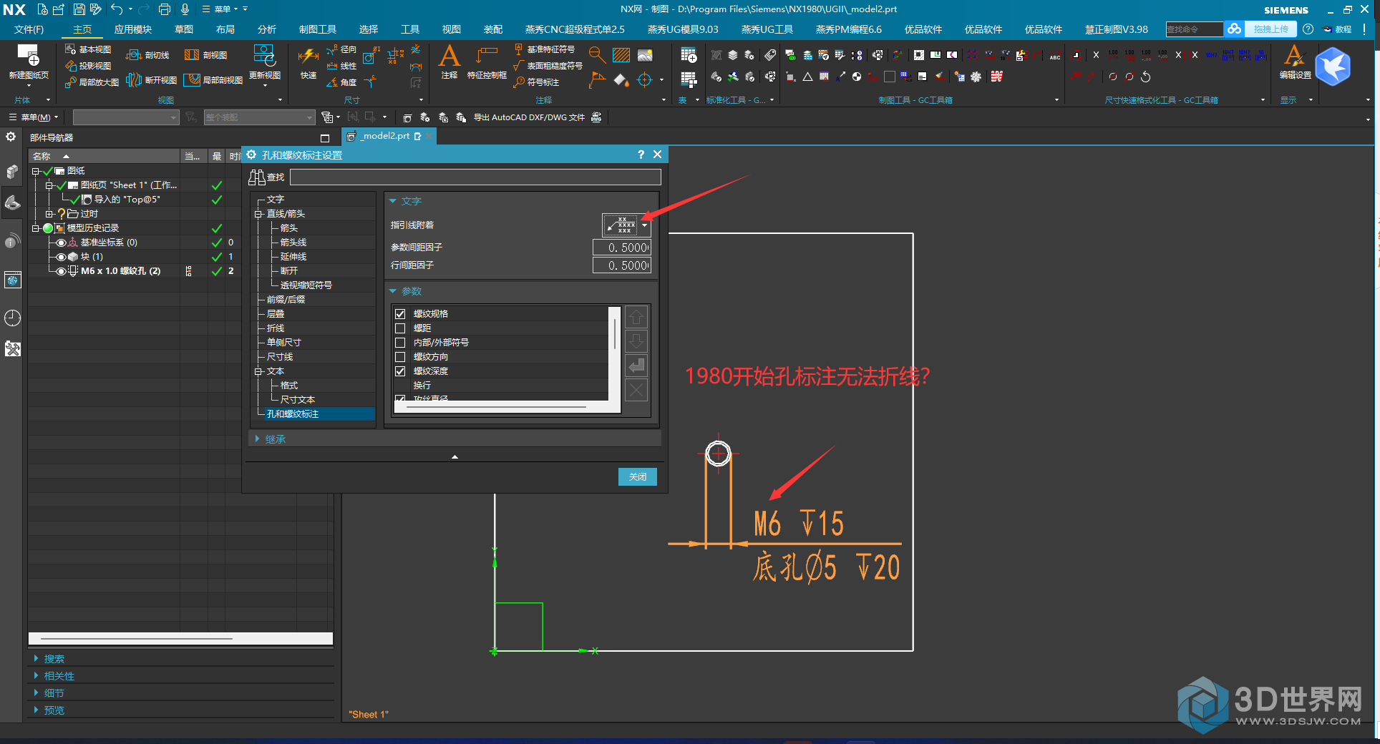Click the 基准特征符号 datum feature symbol tool

point(545,49)
